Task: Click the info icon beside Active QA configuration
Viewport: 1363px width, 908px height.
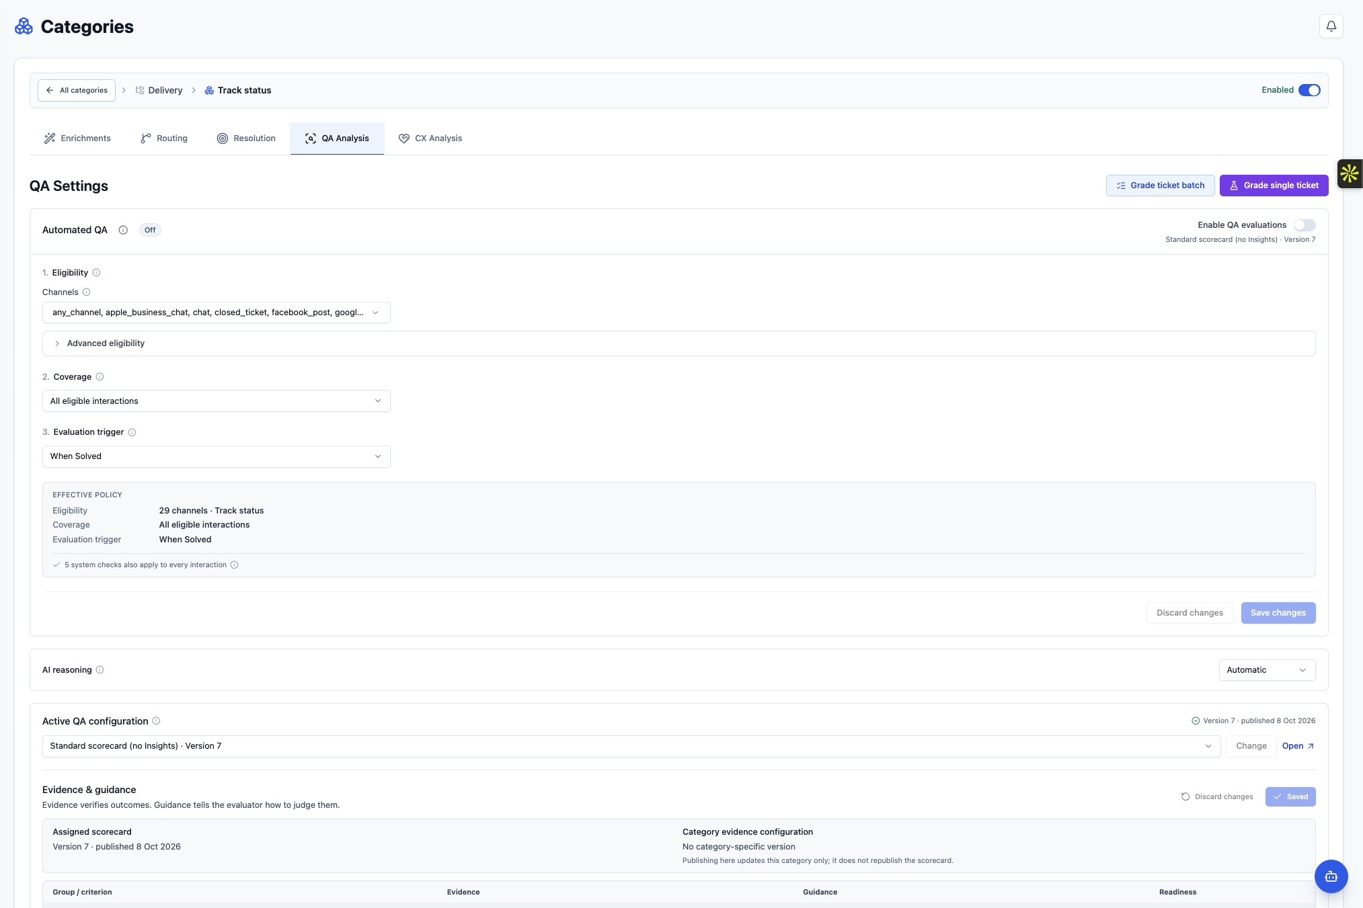Action: coord(156,721)
